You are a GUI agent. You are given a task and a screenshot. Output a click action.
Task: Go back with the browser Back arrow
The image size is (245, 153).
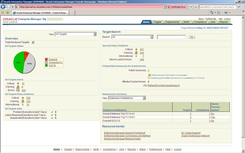[x=3, y=7]
